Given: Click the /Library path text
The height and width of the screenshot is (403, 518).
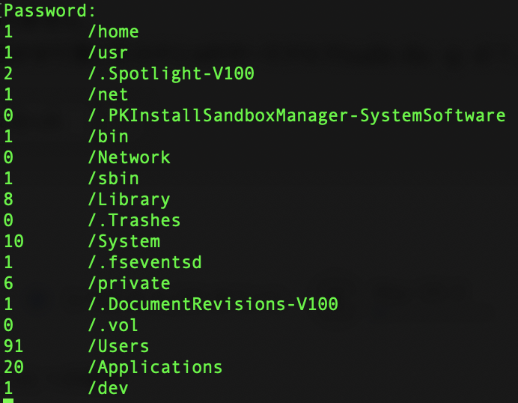Looking at the screenshot, I should pos(129,199).
